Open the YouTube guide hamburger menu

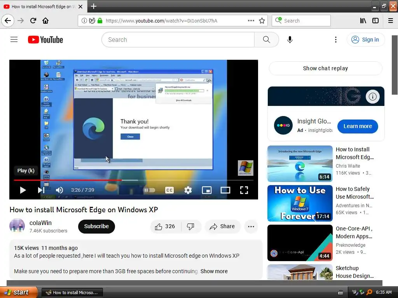coord(14,40)
